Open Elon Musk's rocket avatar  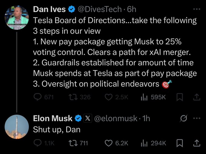(x=17, y=126)
